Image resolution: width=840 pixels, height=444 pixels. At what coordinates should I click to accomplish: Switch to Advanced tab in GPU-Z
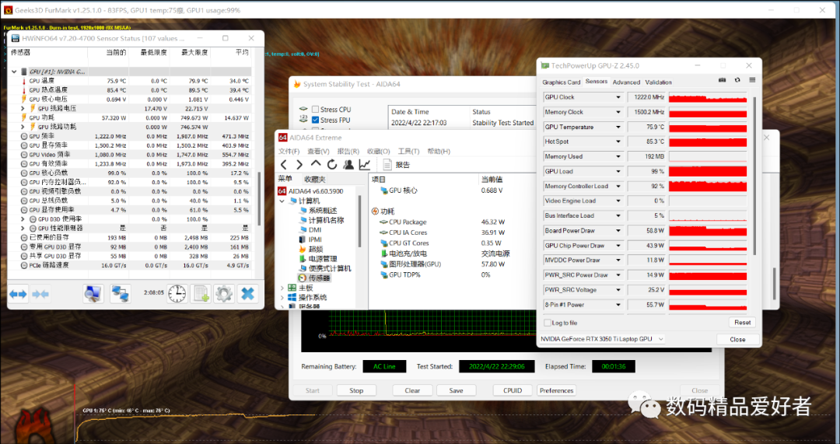626,82
